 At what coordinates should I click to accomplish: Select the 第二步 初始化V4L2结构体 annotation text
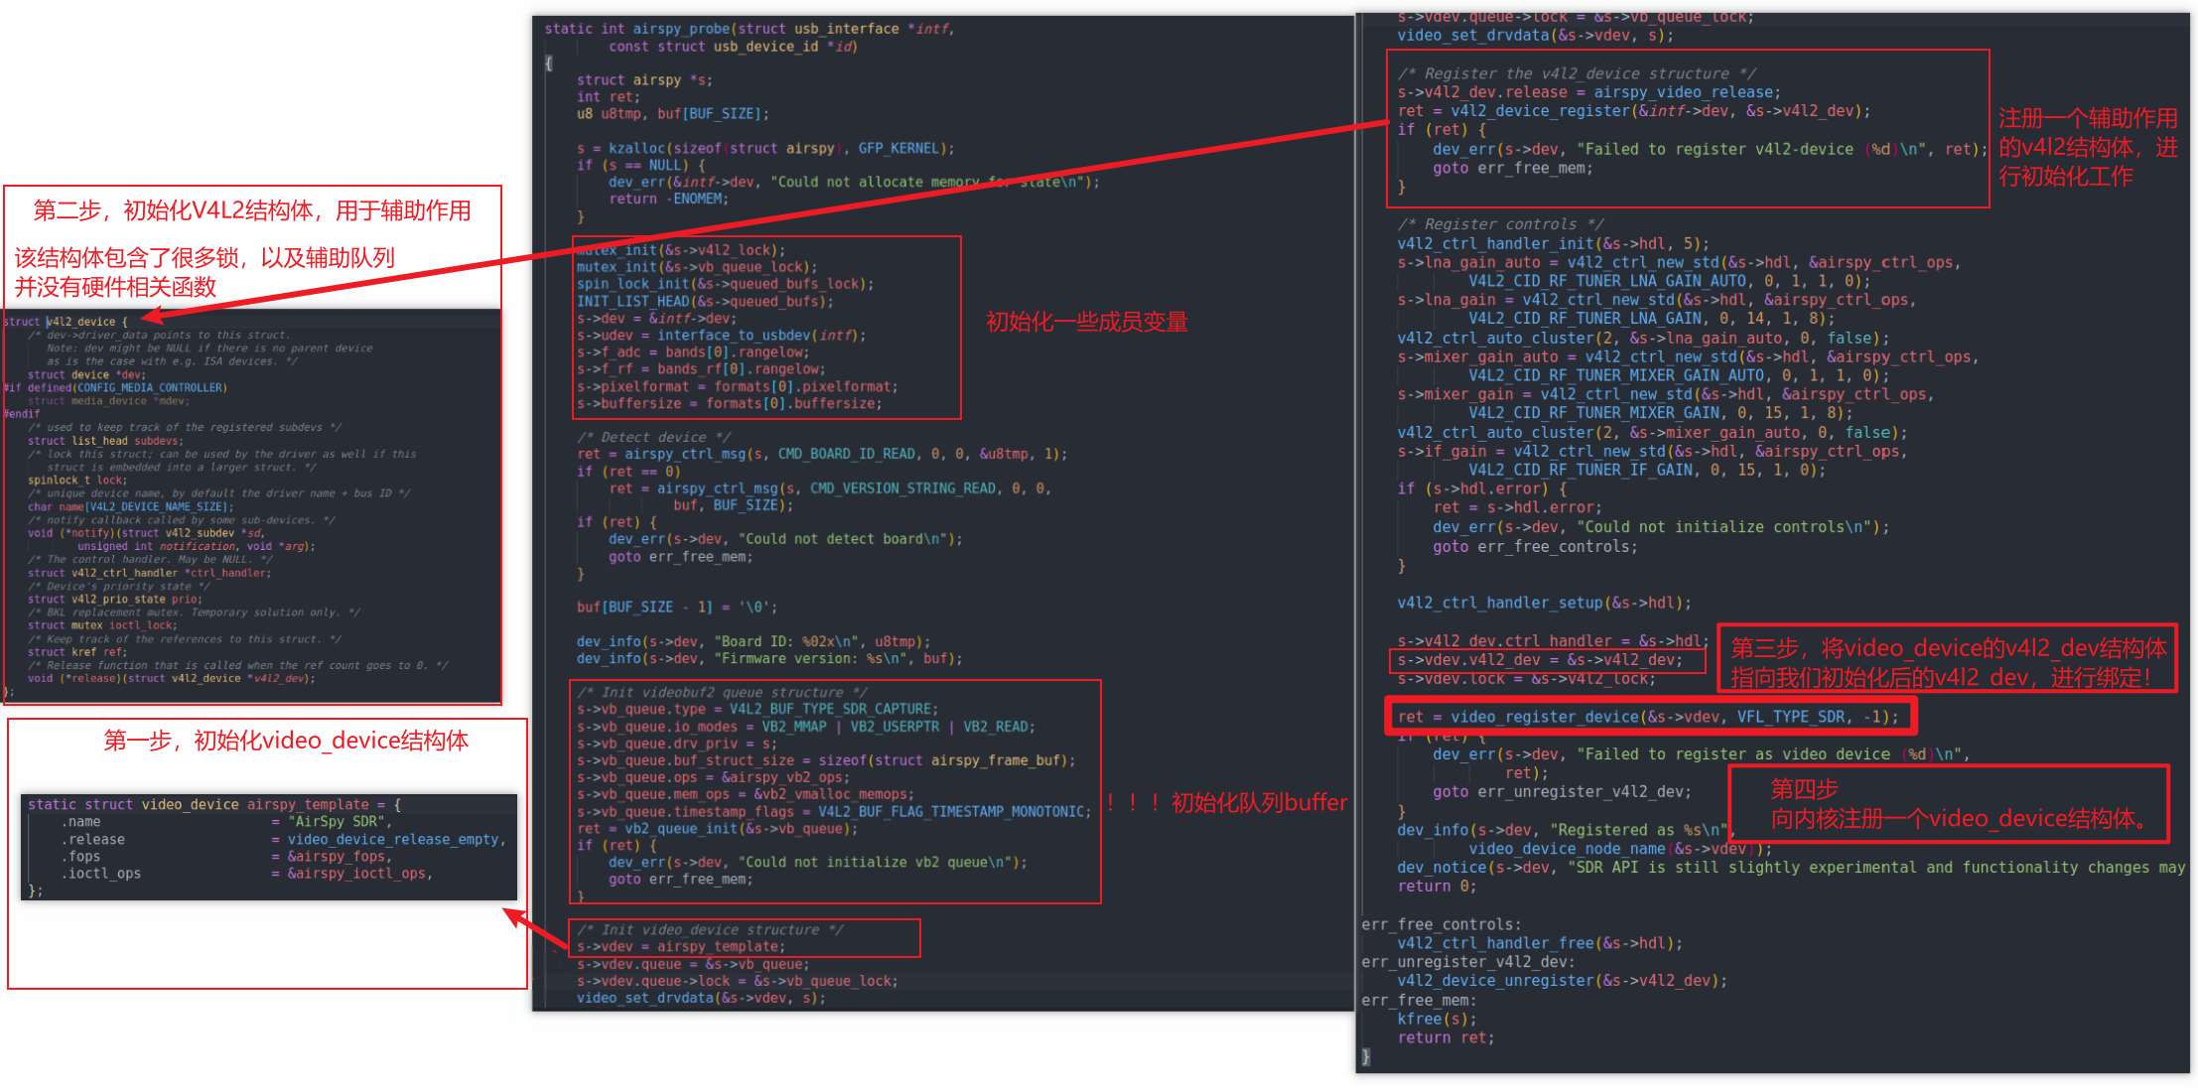[x=252, y=210]
